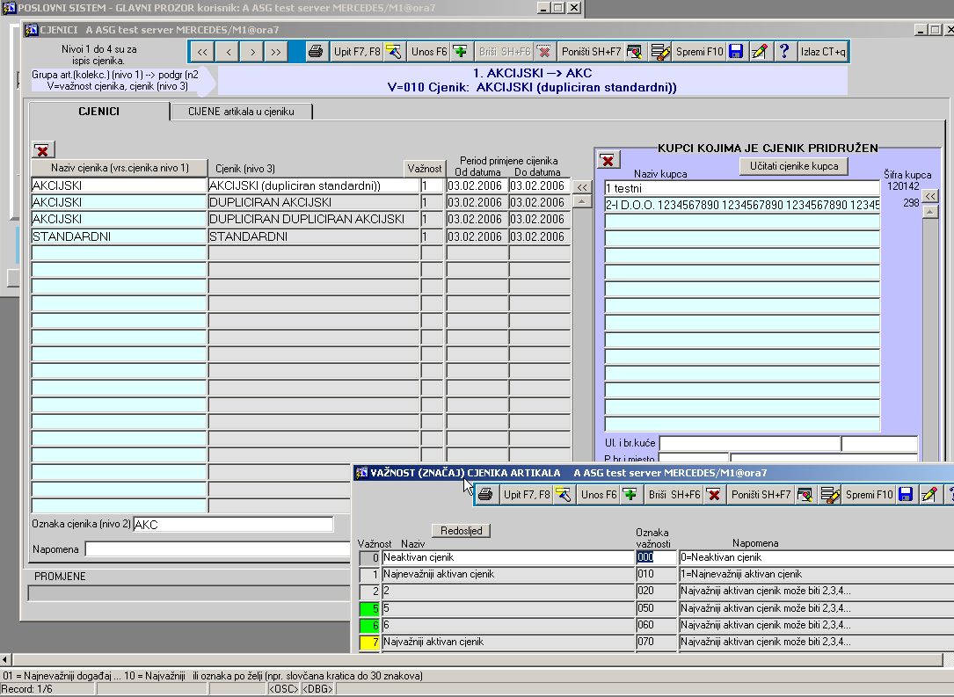Go to next record in CJENICI toolbar
Viewport: 954px width, 697px height.
pyautogui.click(x=251, y=53)
